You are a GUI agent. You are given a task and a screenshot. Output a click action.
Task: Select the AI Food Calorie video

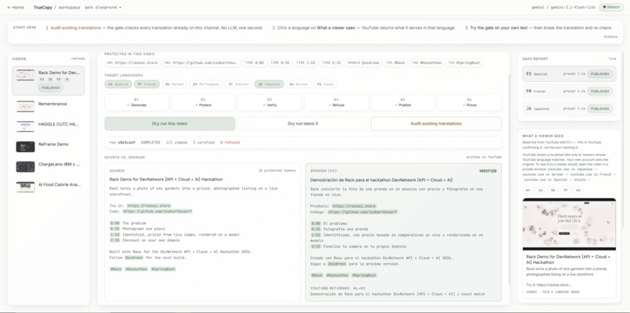(x=48, y=187)
